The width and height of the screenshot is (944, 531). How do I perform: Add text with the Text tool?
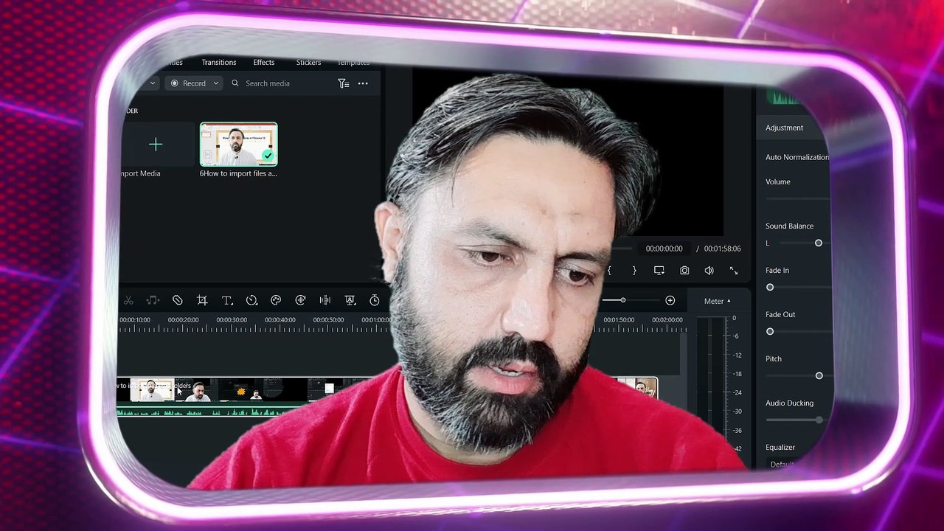(227, 300)
